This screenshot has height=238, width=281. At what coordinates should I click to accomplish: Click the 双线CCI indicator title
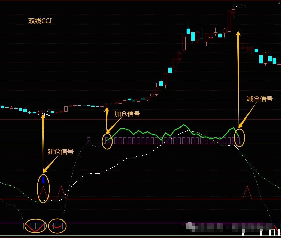[x=40, y=21]
